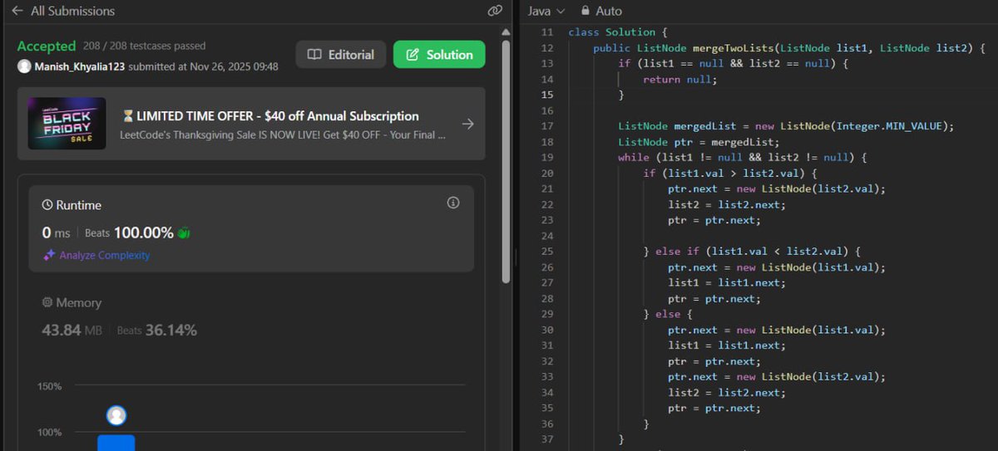Click the scroll up arrow of left panel

pos(506,32)
